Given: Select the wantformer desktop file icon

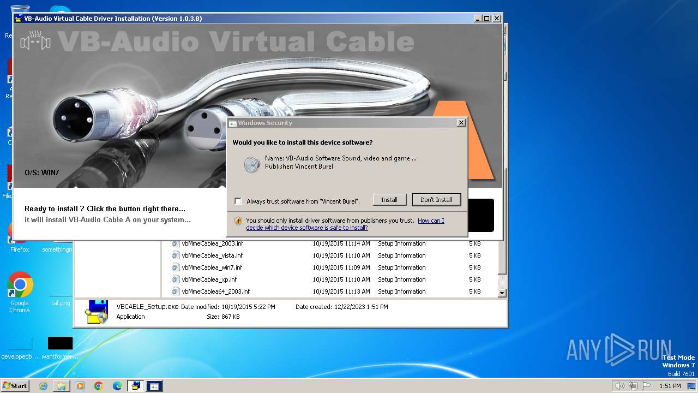Looking at the screenshot, I should (x=60, y=343).
